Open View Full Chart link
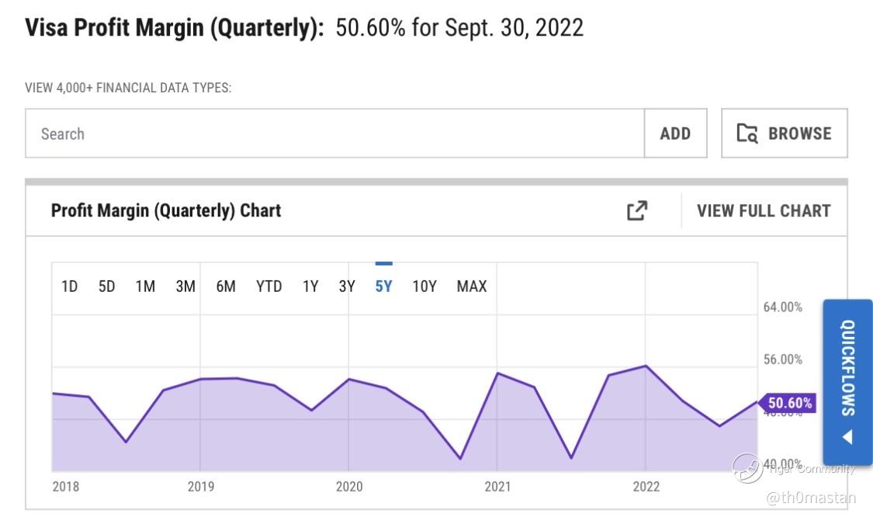This screenshot has width=873, height=517. (764, 210)
